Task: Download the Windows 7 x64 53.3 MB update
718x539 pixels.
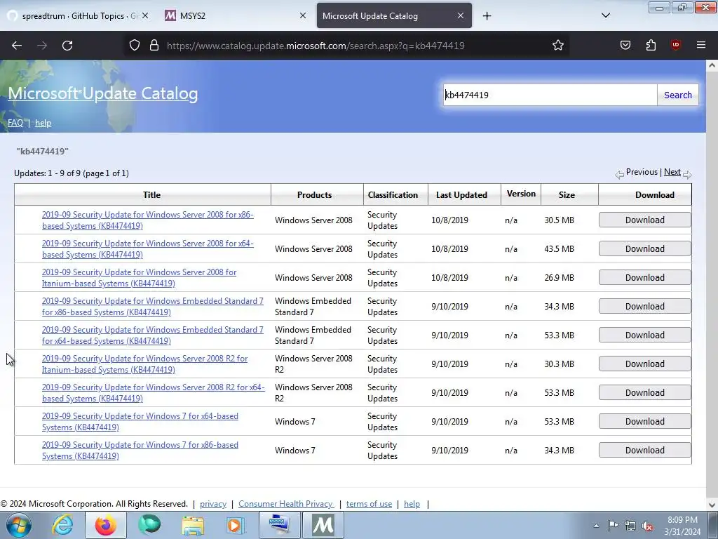Action: (x=645, y=422)
